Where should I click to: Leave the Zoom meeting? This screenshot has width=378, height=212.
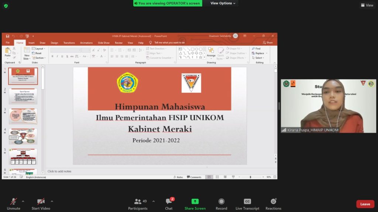(x=365, y=204)
